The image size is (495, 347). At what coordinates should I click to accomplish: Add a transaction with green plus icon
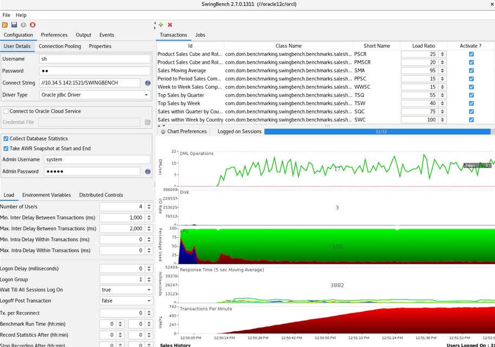click(161, 24)
